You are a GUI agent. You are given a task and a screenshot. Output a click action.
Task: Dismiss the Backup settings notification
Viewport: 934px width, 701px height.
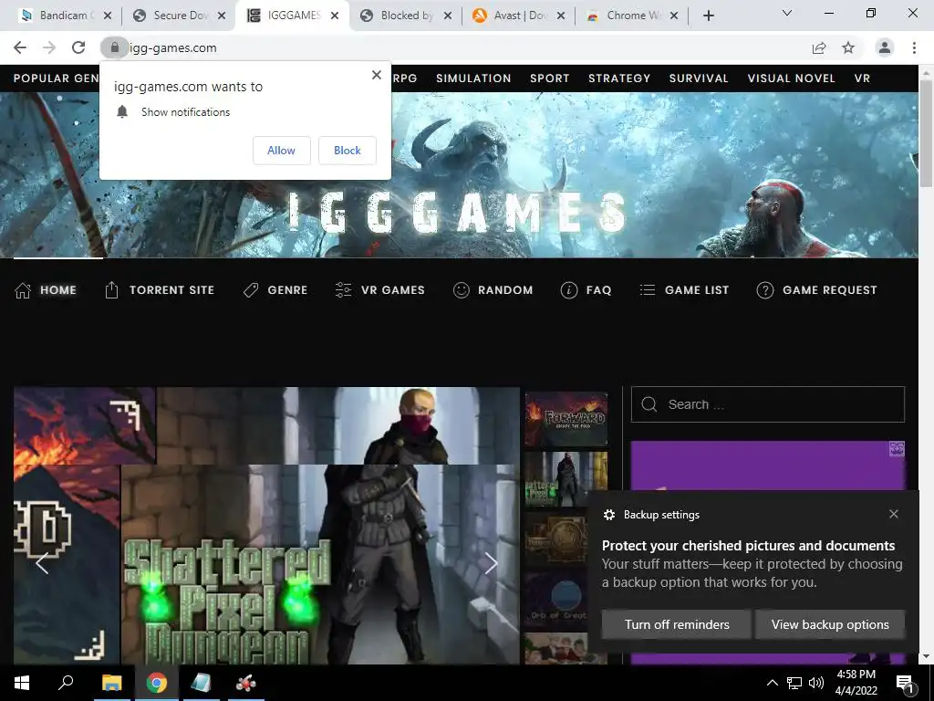pos(894,514)
